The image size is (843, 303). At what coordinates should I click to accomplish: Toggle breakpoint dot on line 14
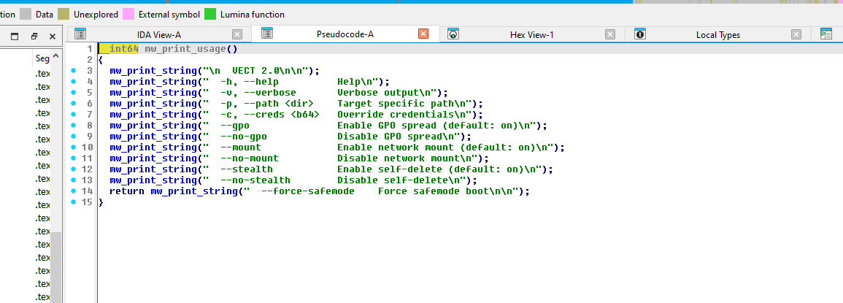pyautogui.click(x=74, y=191)
